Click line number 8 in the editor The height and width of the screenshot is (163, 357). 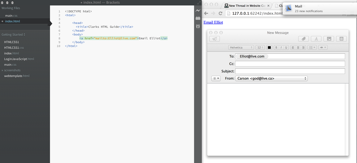(x=59, y=38)
